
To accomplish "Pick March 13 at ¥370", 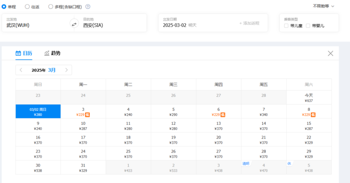I will click(x=218, y=125).
